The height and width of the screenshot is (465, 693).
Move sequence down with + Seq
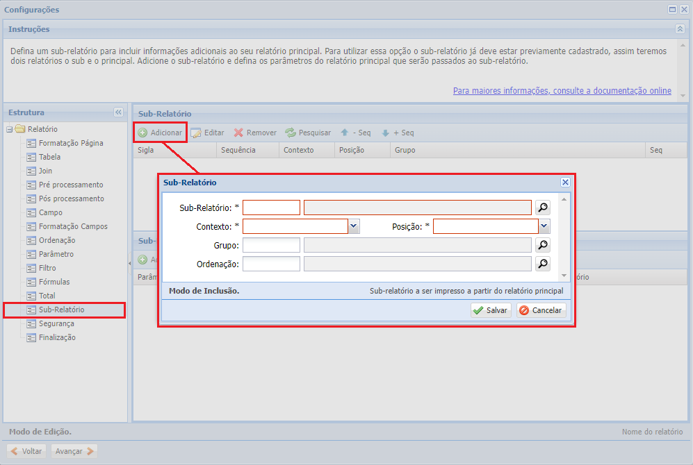[398, 133]
